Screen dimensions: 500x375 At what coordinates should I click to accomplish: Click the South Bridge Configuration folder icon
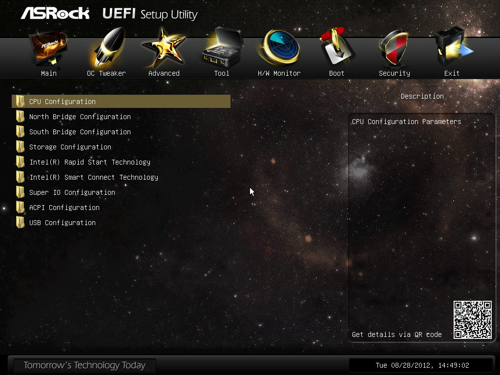[x=21, y=132]
